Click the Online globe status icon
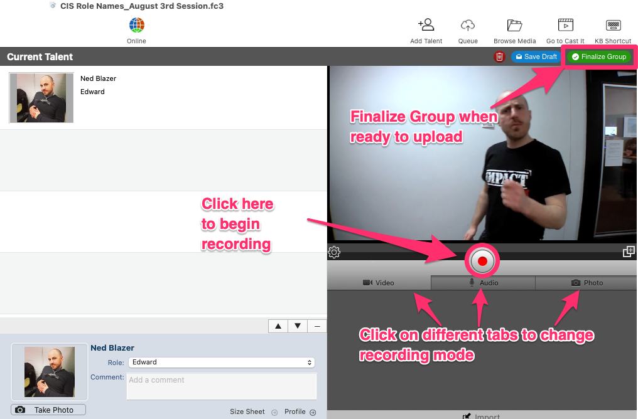The width and height of the screenshot is (638, 419). [136, 26]
